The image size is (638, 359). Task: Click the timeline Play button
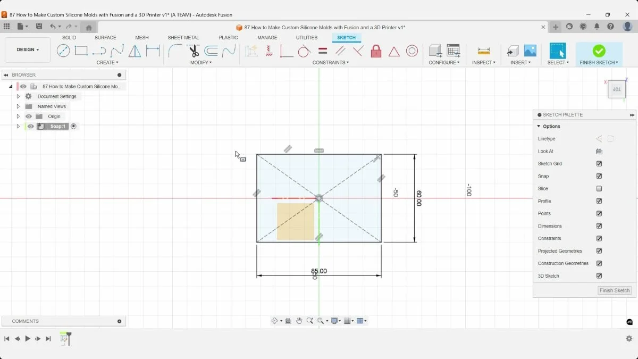click(x=28, y=339)
